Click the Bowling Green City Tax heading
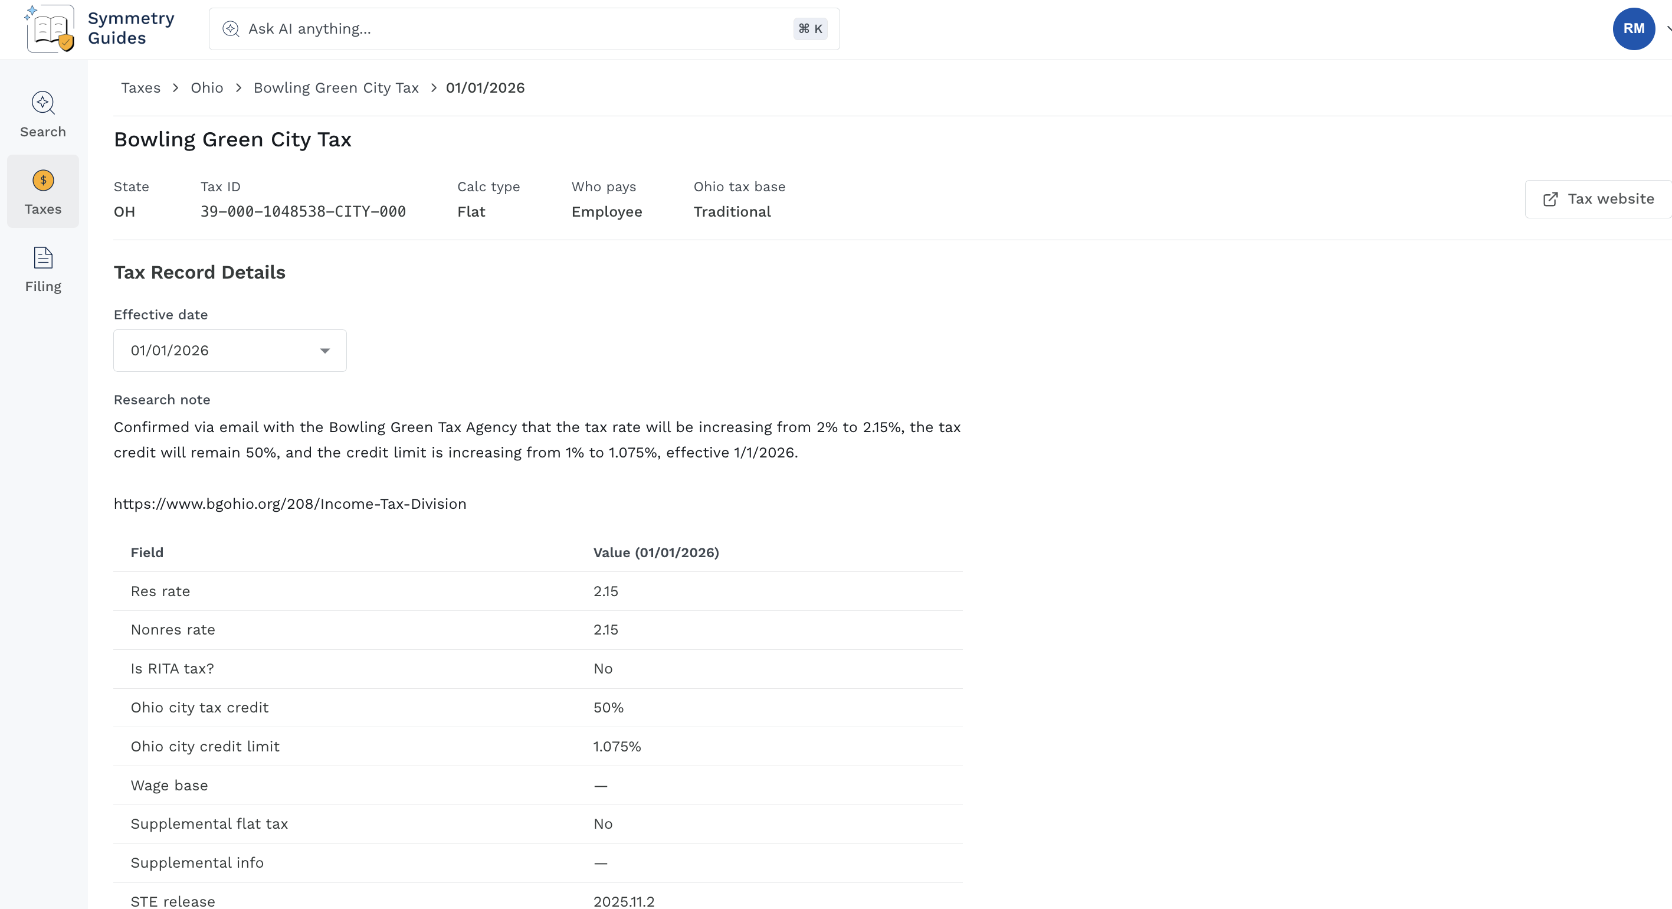1672x909 pixels. pos(232,139)
